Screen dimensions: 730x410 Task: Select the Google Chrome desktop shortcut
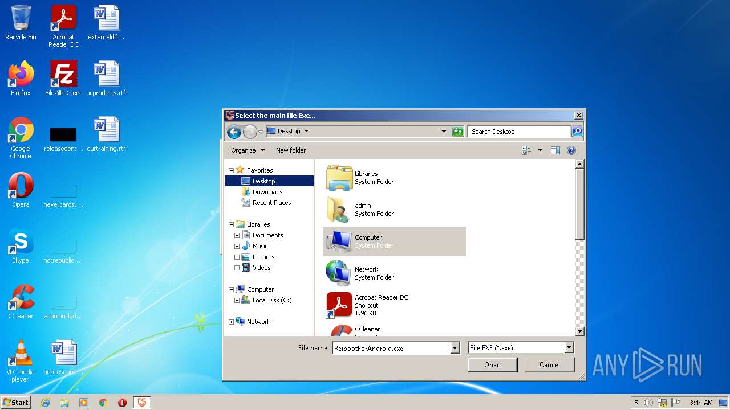click(x=21, y=138)
